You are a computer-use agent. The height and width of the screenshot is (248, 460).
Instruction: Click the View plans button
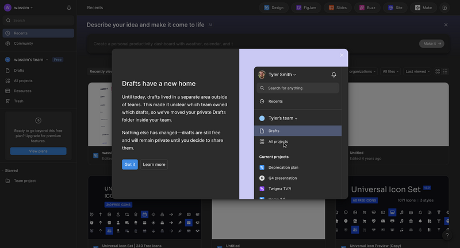click(38, 151)
